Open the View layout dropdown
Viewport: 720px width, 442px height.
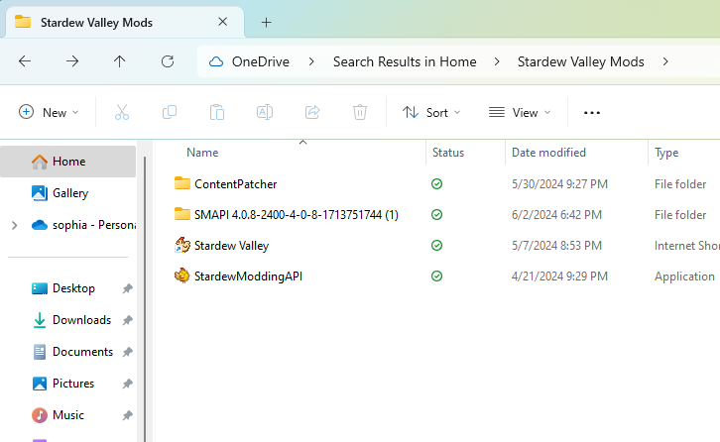coord(520,113)
